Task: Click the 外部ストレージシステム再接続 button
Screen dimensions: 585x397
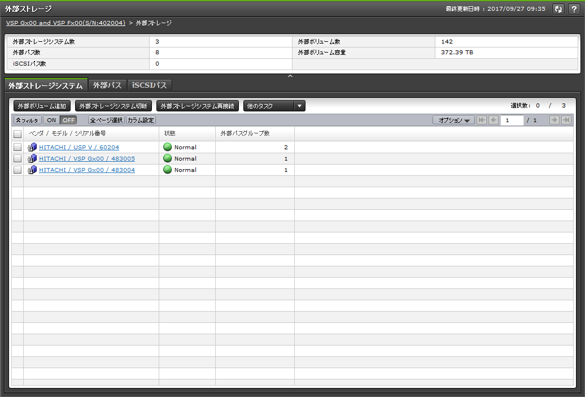Action: click(198, 106)
